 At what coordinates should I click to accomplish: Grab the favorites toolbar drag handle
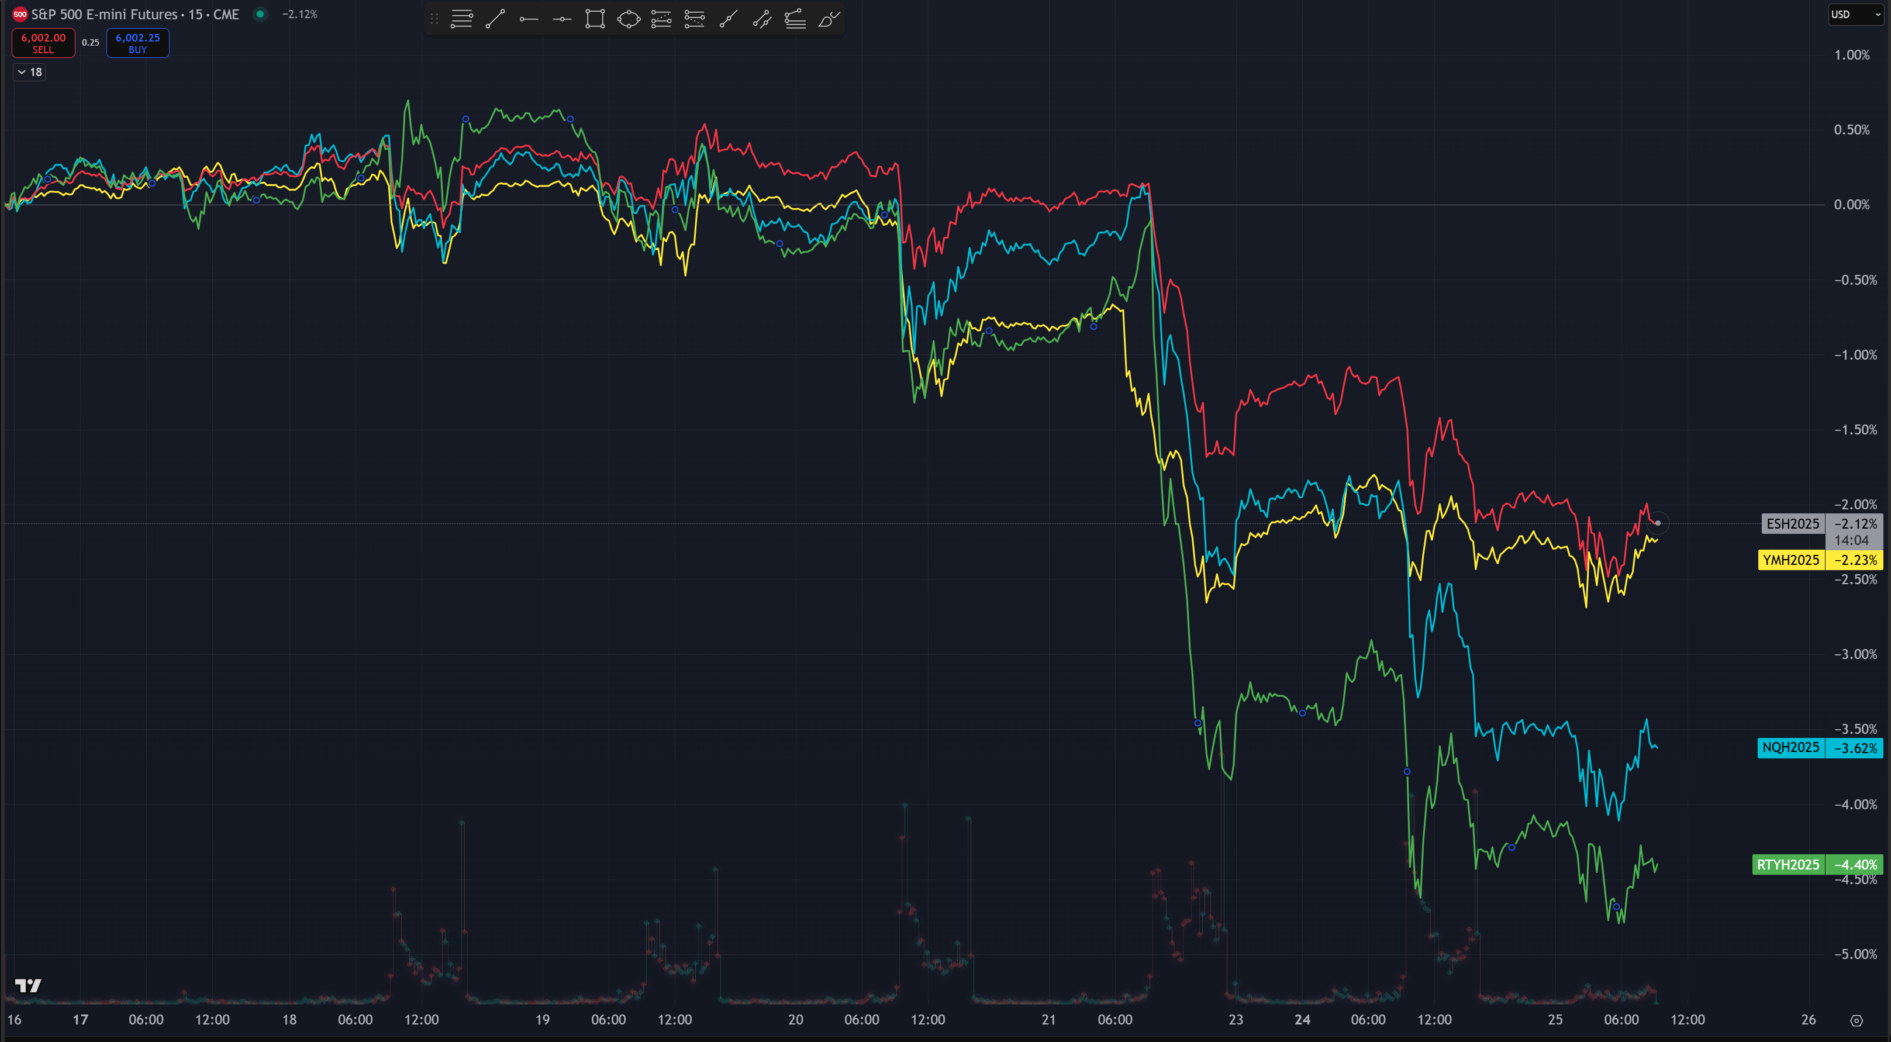434,20
